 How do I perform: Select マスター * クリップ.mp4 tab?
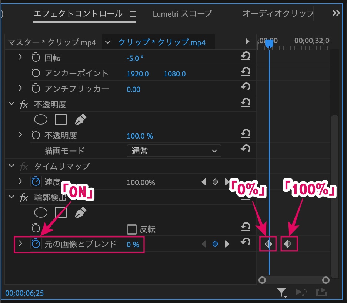pyautogui.click(x=52, y=42)
